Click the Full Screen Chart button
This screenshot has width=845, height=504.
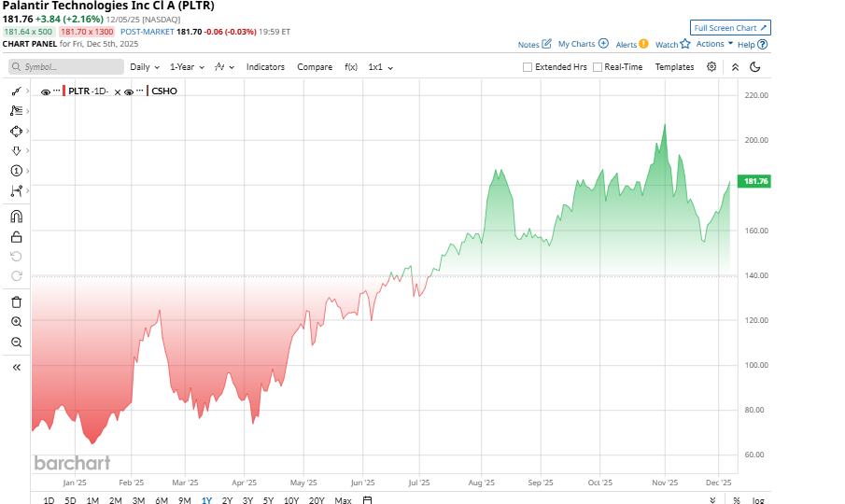click(730, 28)
